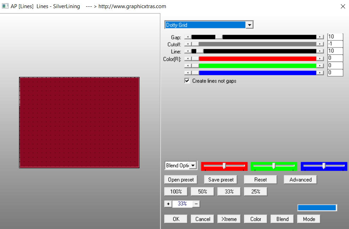Click the Cancel button

pyautogui.click(x=202, y=219)
